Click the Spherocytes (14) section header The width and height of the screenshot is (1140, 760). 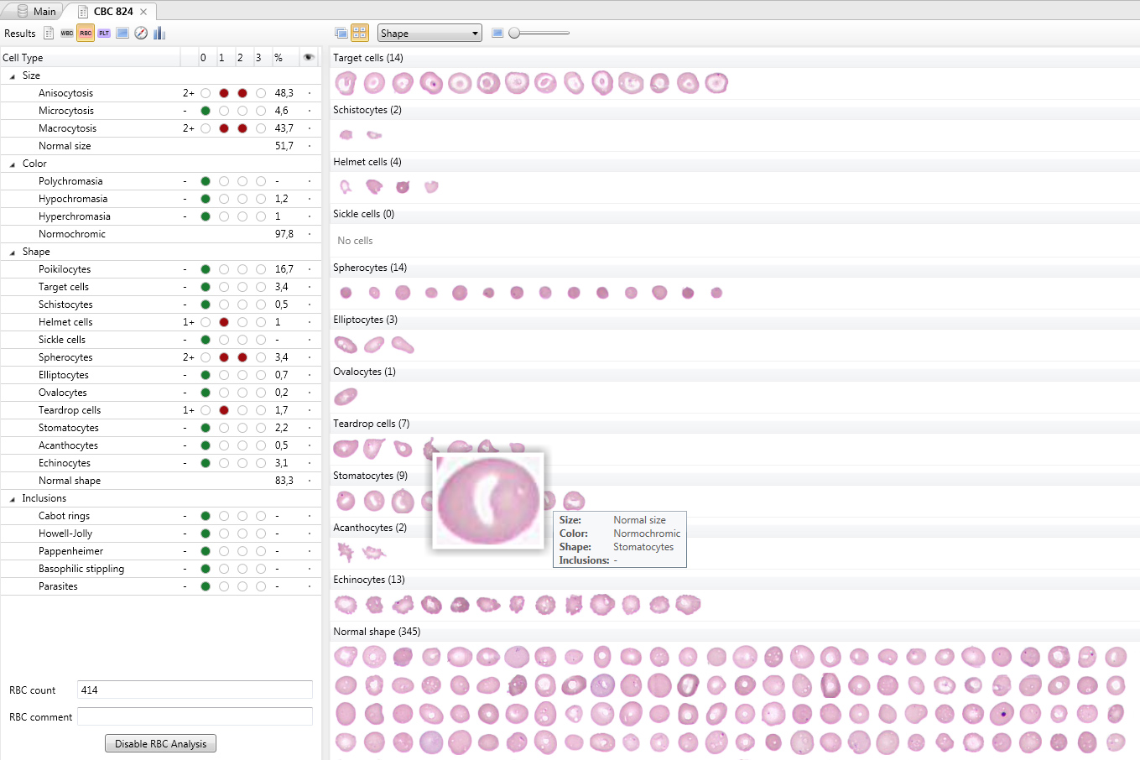370,268
